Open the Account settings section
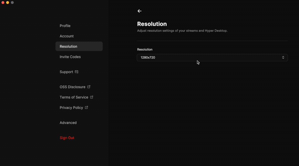 pyautogui.click(x=67, y=36)
